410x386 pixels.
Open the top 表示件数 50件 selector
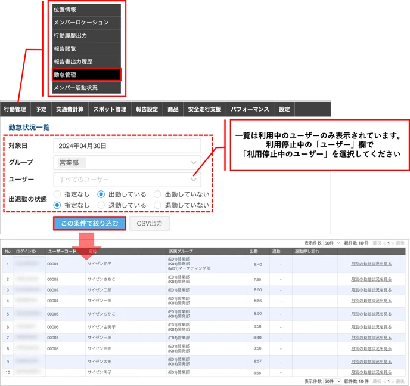point(332,243)
